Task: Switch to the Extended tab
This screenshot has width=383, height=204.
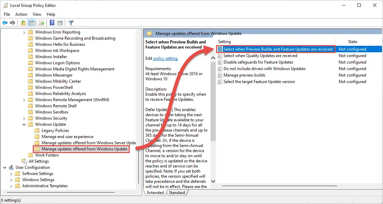Action: (x=155, y=193)
